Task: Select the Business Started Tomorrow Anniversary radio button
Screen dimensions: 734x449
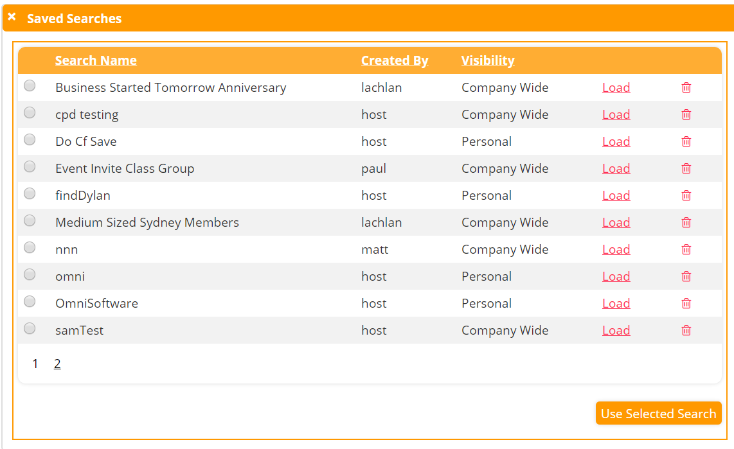Action: pyautogui.click(x=30, y=85)
